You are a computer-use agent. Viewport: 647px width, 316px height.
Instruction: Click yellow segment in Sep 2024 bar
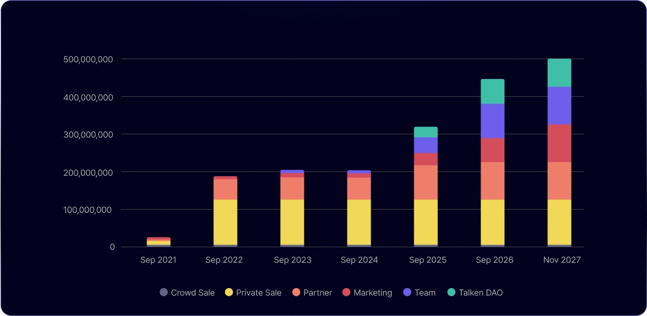(359, 222)
